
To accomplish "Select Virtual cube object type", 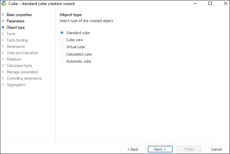I will coord(62,47).
